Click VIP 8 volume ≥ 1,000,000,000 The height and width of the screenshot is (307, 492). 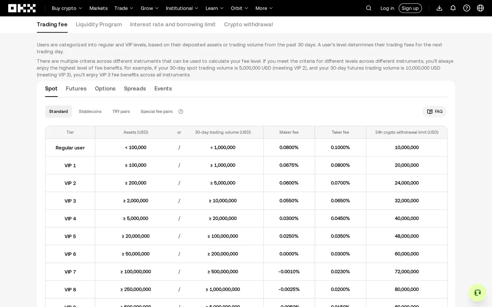pyautogui.click(x=223, y=289)
